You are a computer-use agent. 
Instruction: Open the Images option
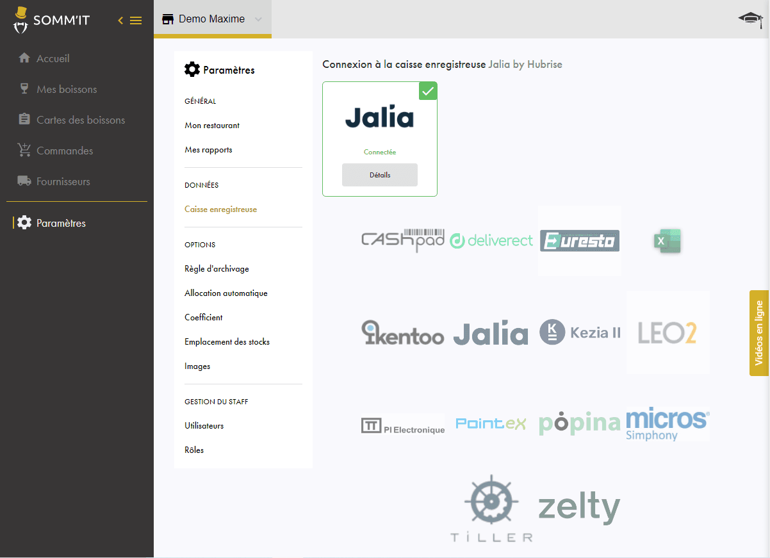(197, 366)
